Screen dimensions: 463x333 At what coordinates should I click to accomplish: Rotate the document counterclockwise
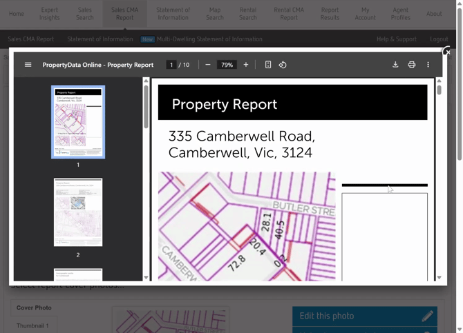[x=283, y=65]
